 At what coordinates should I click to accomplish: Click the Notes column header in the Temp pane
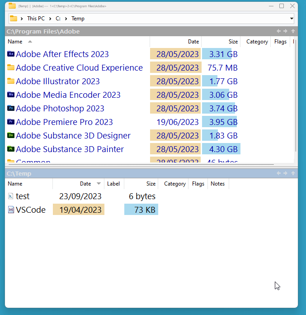[218, 184]
